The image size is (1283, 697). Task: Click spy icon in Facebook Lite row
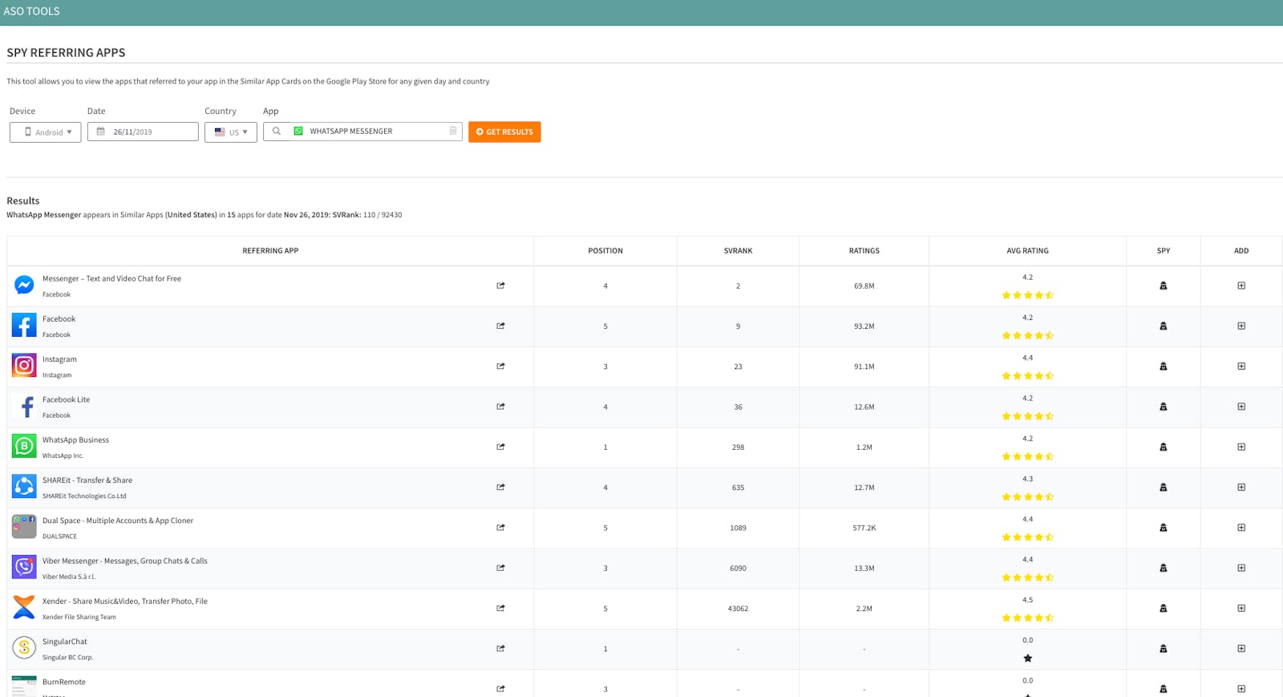1164,407
